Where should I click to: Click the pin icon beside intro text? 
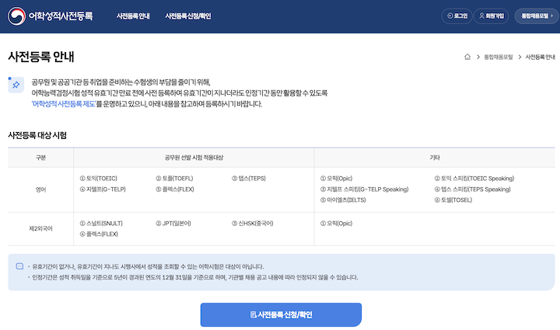pyautogui.click(x=16, y=85)
